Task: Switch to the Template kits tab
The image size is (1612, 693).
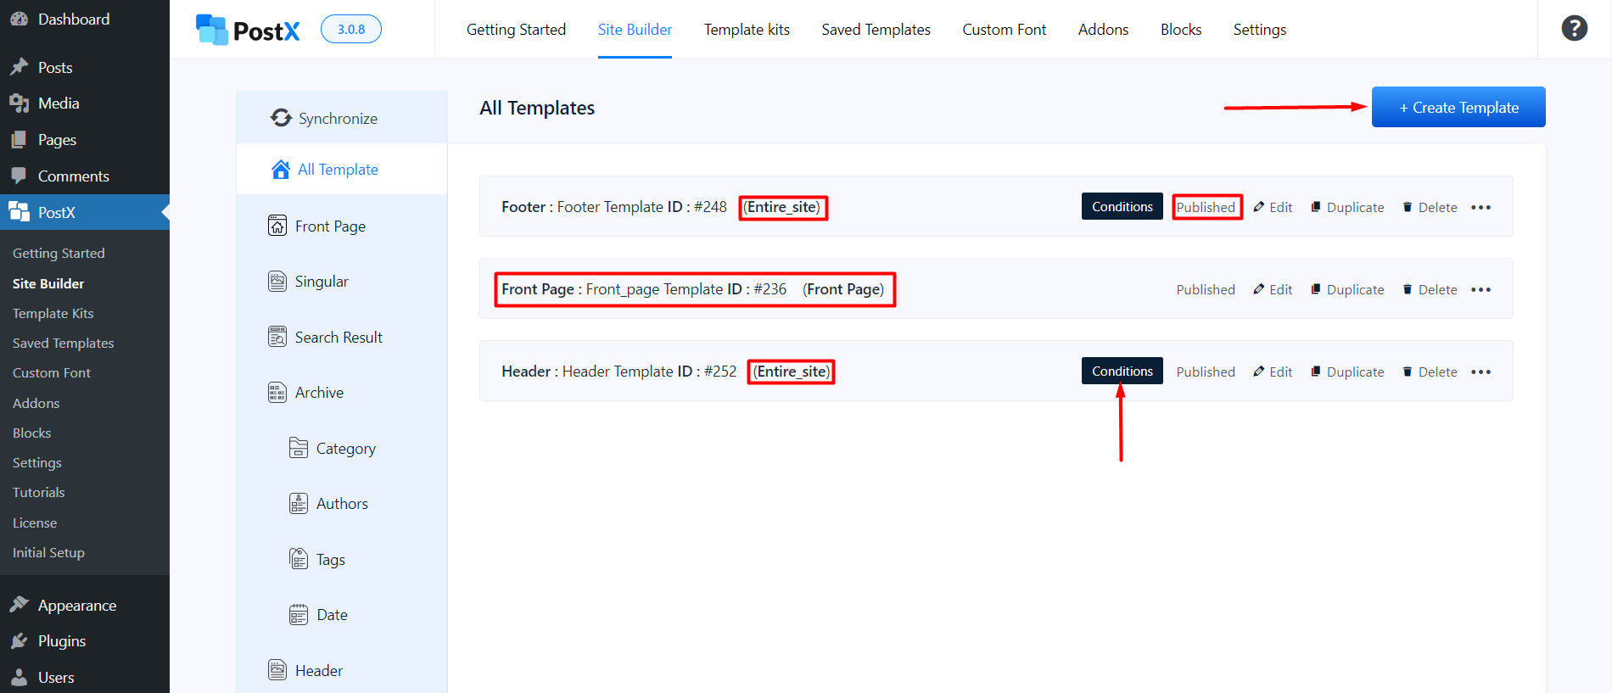Action: 747,30
